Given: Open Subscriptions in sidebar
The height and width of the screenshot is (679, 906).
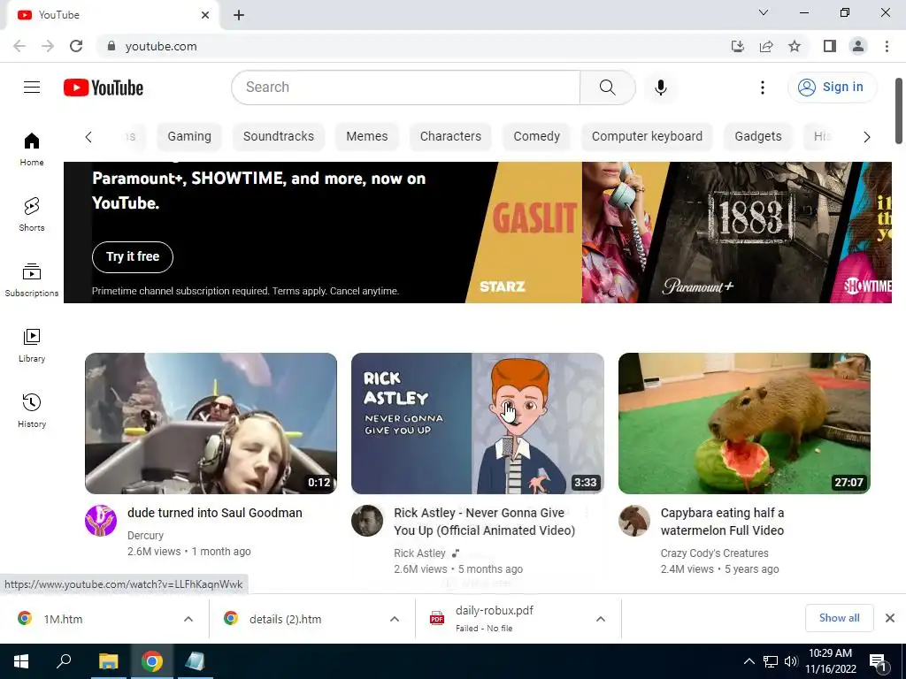Looking at the screenshot, I should [32, 280].
